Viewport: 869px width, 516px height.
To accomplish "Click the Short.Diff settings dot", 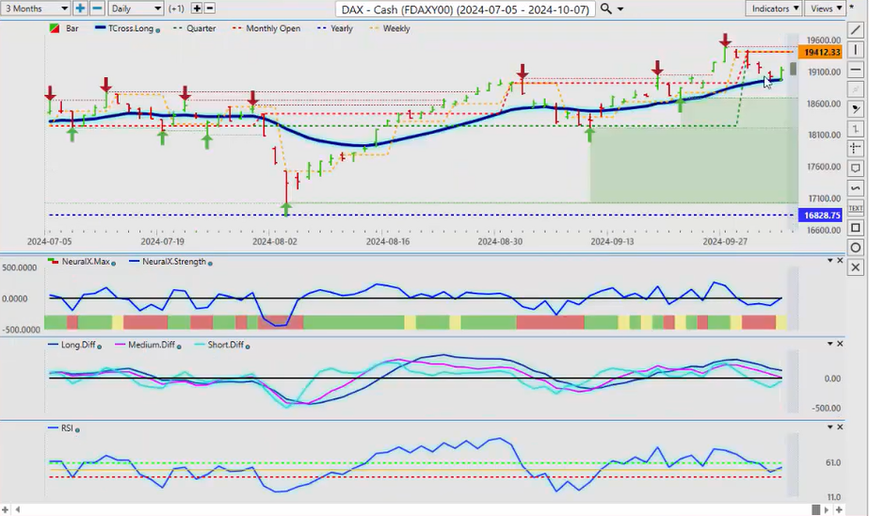I will click(x=248, y=347).
